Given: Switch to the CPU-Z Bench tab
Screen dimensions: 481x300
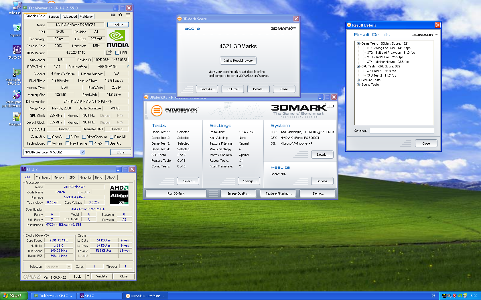Looking at the screenshot, I should point(99,177).
